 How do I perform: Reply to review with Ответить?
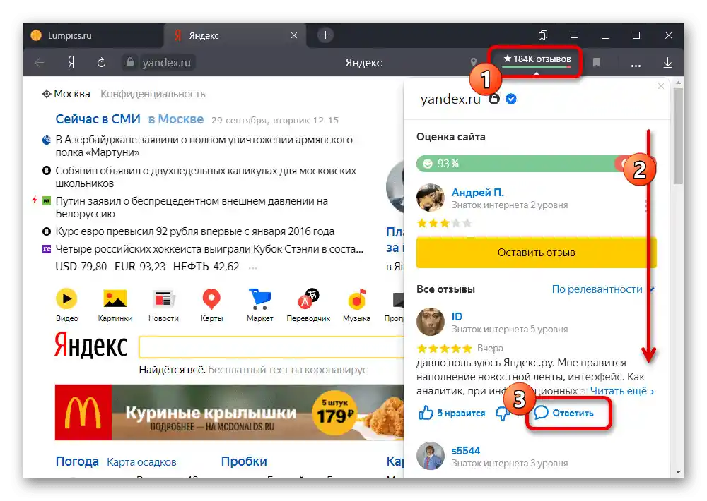[564, 413]
